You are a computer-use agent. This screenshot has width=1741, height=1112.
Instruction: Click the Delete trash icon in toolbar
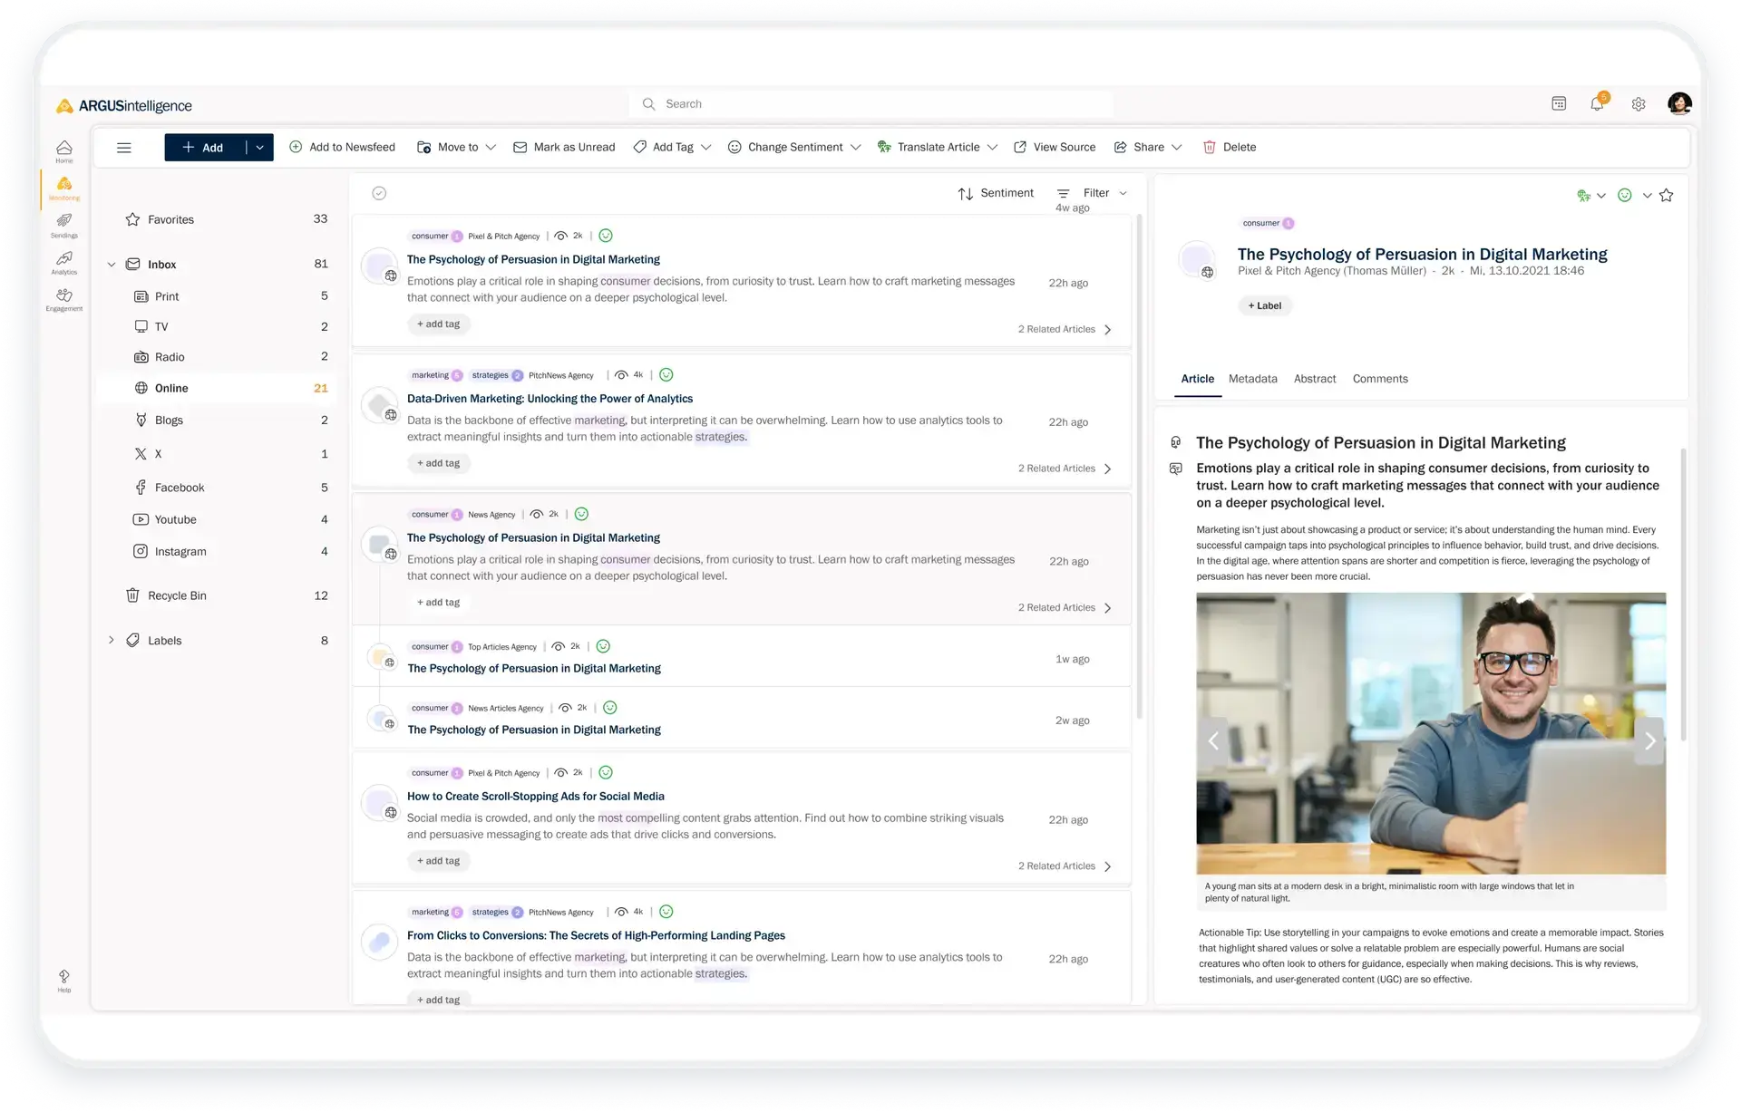(x=1209, y=147)
